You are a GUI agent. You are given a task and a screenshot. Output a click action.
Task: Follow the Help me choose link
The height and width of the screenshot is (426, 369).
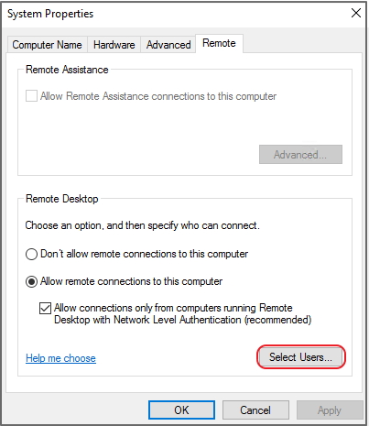[x=60, y=358]
